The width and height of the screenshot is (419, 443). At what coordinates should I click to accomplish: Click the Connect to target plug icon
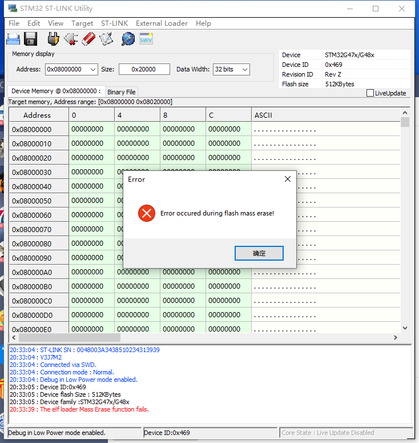coord(53,39)
